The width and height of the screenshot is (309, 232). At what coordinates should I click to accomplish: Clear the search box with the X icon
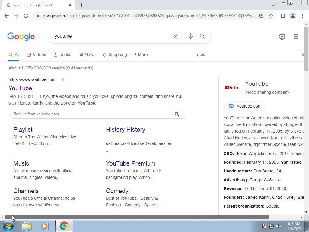pyautogui.click(x=175, y=36)
